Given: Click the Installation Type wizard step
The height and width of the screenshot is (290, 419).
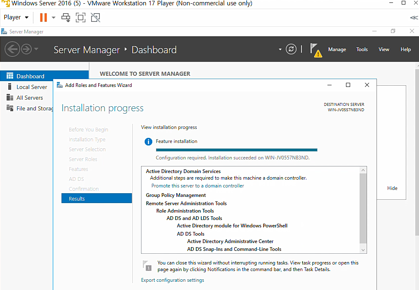Looking at the screenshot, I should pyautogui.click(x=87, y=139).
